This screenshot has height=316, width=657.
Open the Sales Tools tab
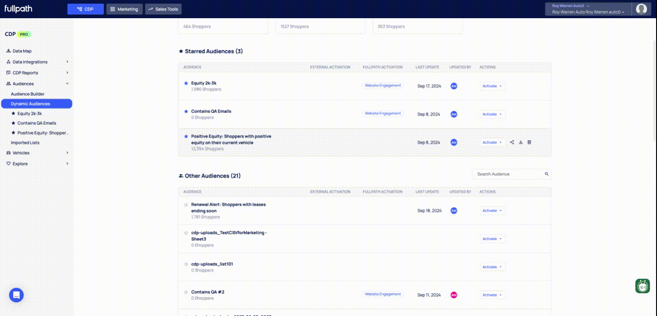click(x=163, y=9)
